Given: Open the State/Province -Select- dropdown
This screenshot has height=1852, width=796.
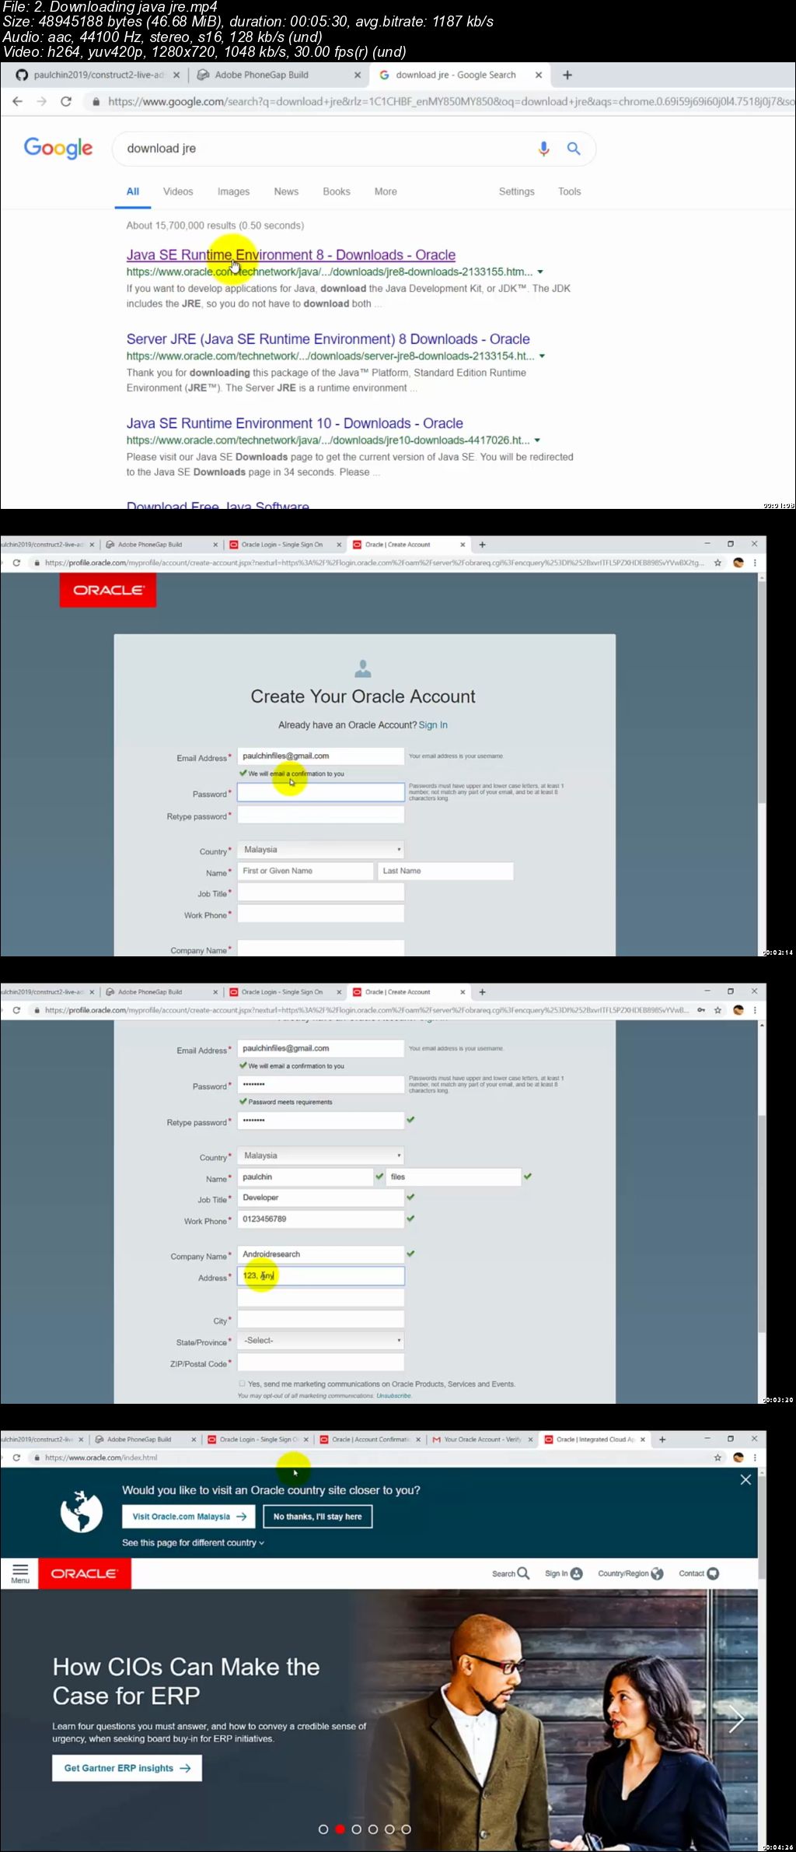Looking at the screenshot, I should click(x=320, y=1341).
